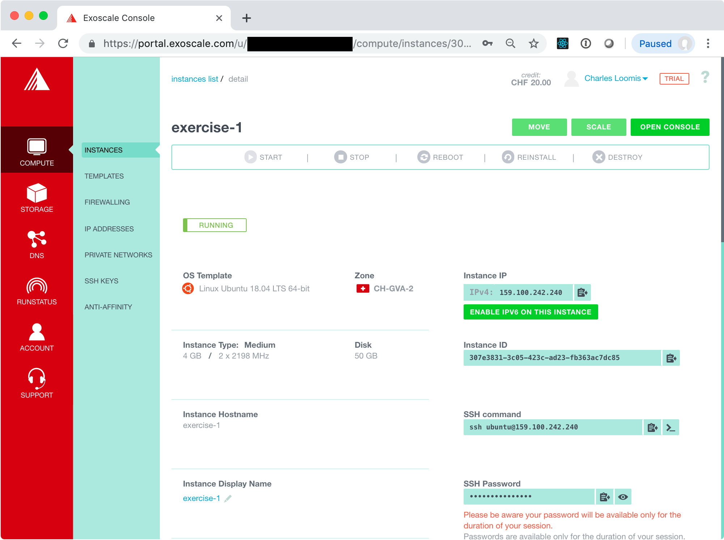The image size is (724, 540).
Task: Click the SSH password field
Action: pos(529,497)
